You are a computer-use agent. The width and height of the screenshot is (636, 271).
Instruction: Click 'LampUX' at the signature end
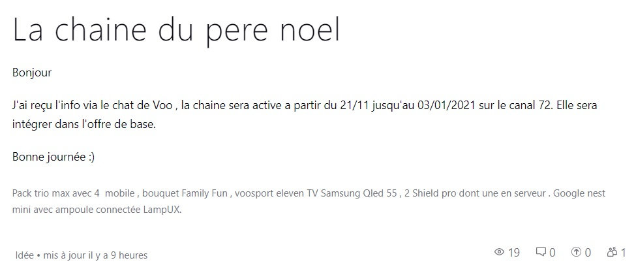[x=163, y=210]
